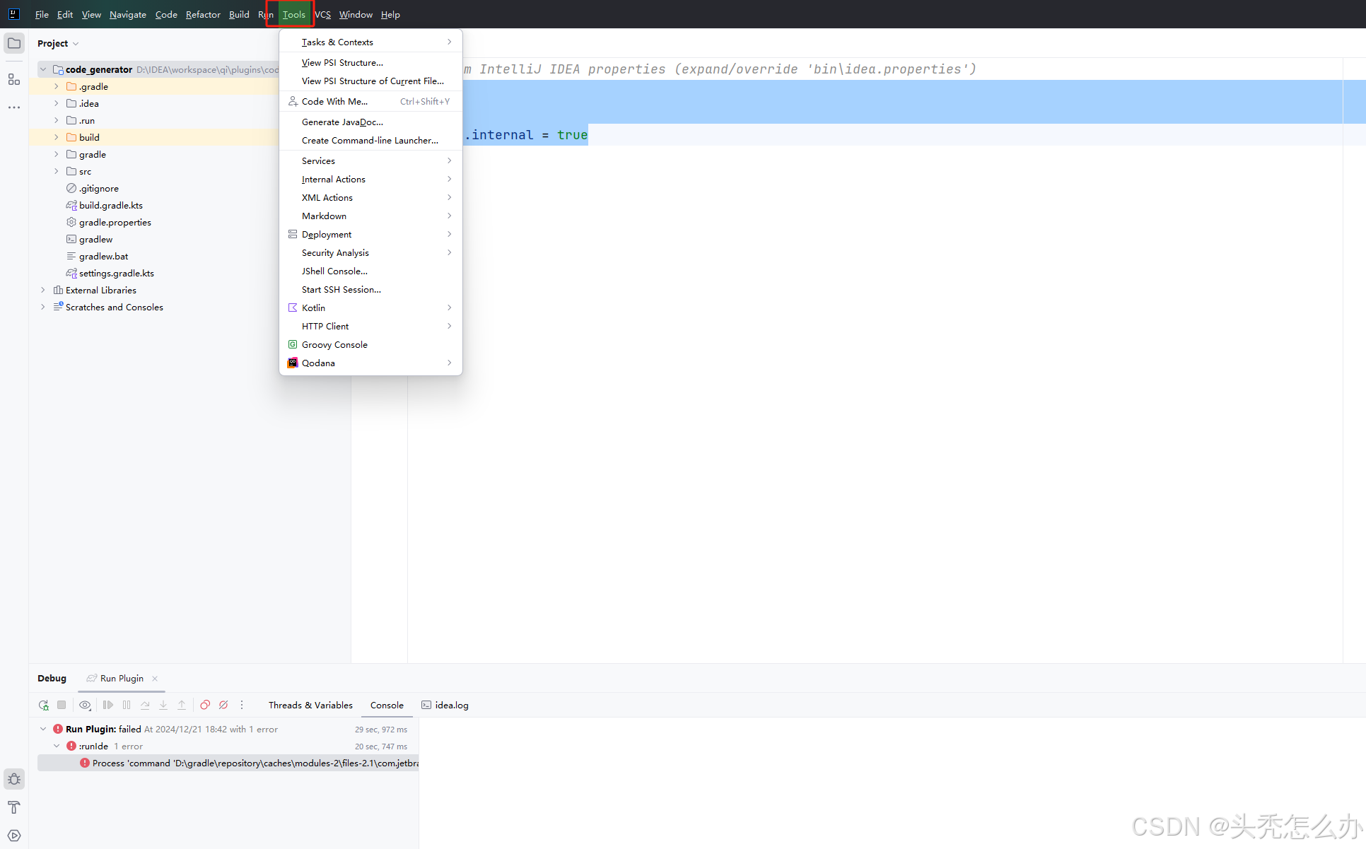Click Generate JavaDoc... menu entry
This screenshot has height=849, width=1366.
pyautogui.click(x=342, y=122)
